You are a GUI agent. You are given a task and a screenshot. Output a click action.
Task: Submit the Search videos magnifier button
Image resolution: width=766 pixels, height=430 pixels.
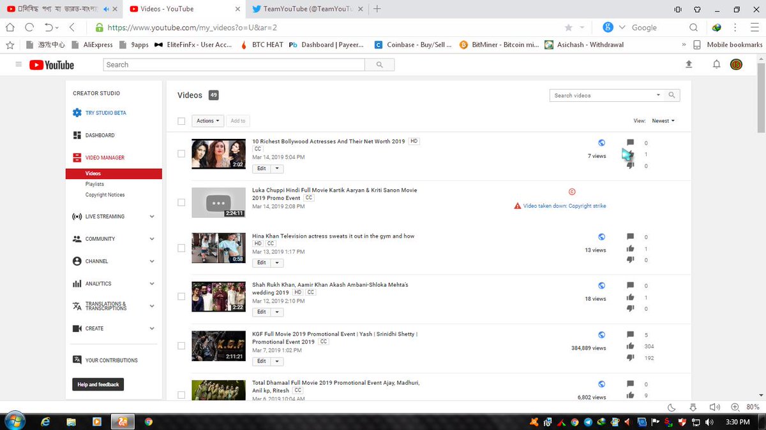(x=672, y=95)
